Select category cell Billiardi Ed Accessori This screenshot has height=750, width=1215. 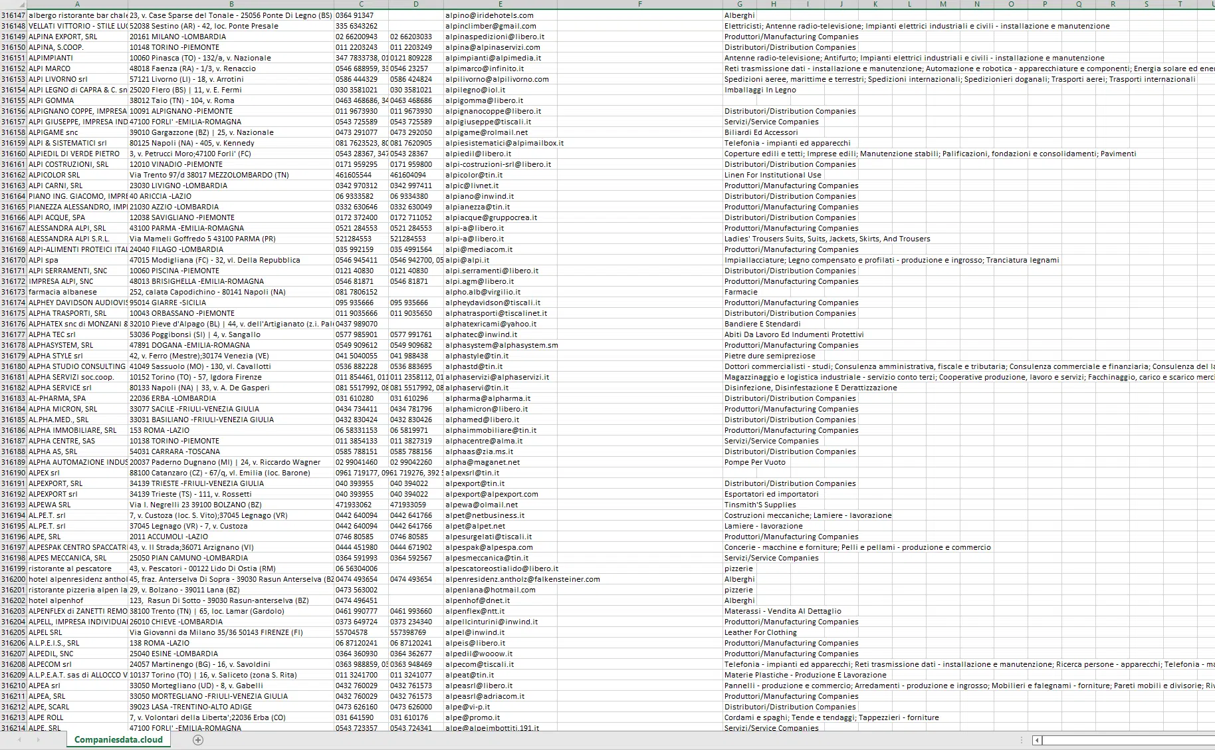[x=761, y=132]
